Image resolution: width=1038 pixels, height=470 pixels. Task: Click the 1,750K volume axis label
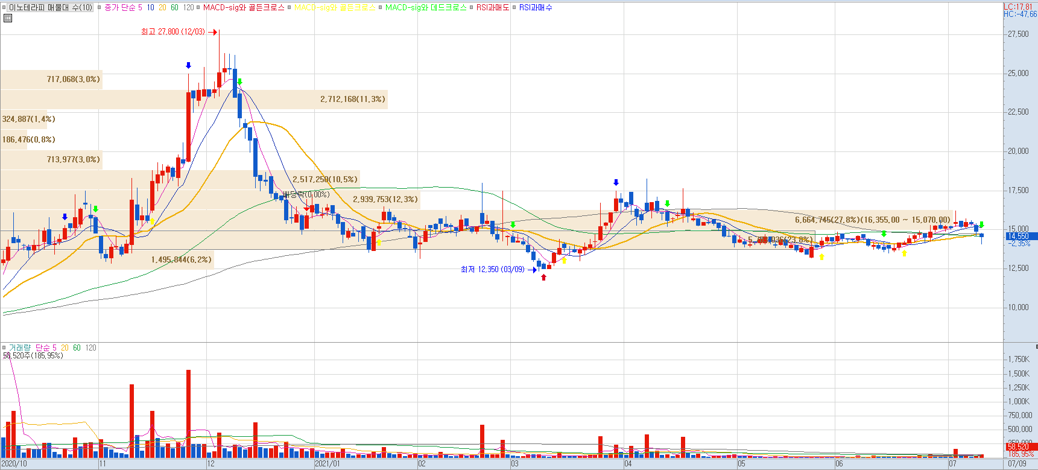pyautogui.click(x=1019, y=360)
